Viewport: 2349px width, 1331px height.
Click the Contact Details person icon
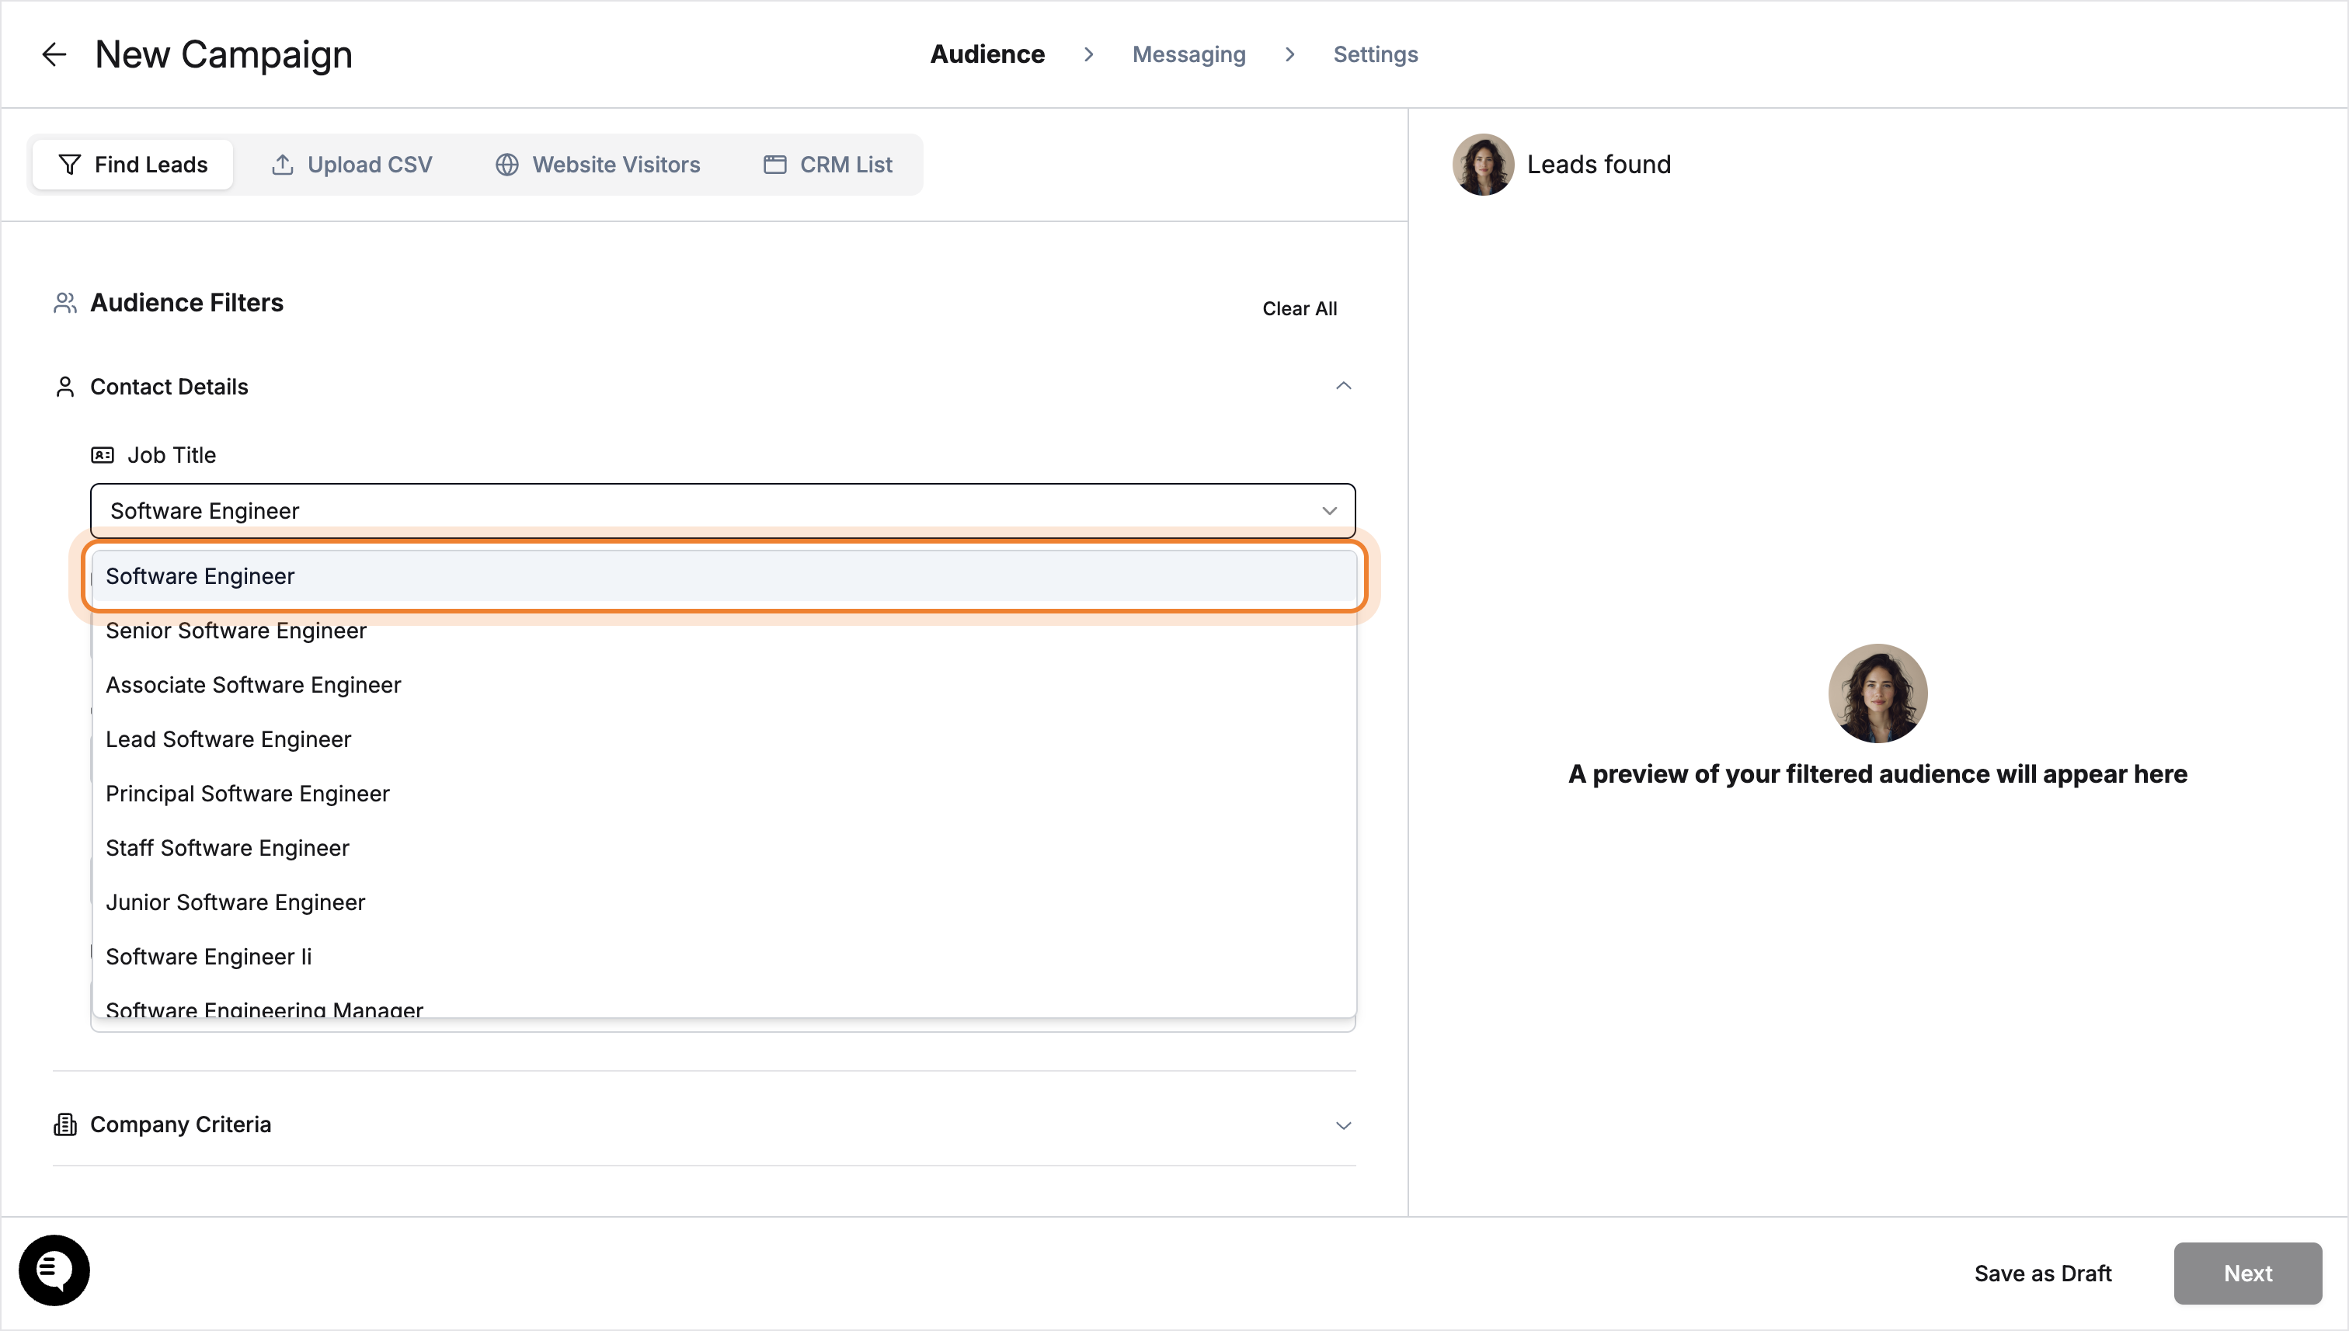tap(65, 387)
